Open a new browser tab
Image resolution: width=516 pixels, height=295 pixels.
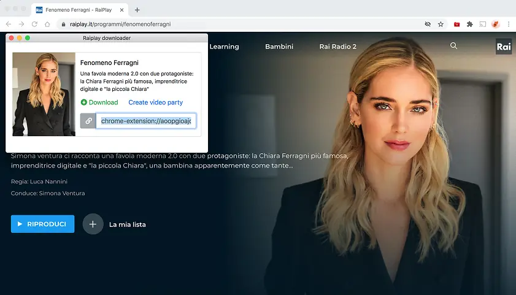click(x=137, y=10)
